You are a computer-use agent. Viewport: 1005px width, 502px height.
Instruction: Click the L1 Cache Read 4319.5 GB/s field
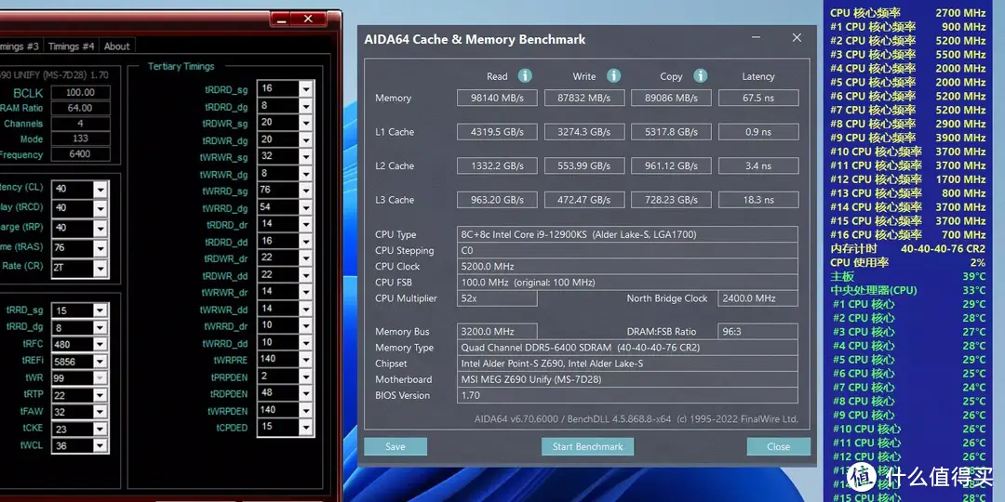tap(497, 132)
